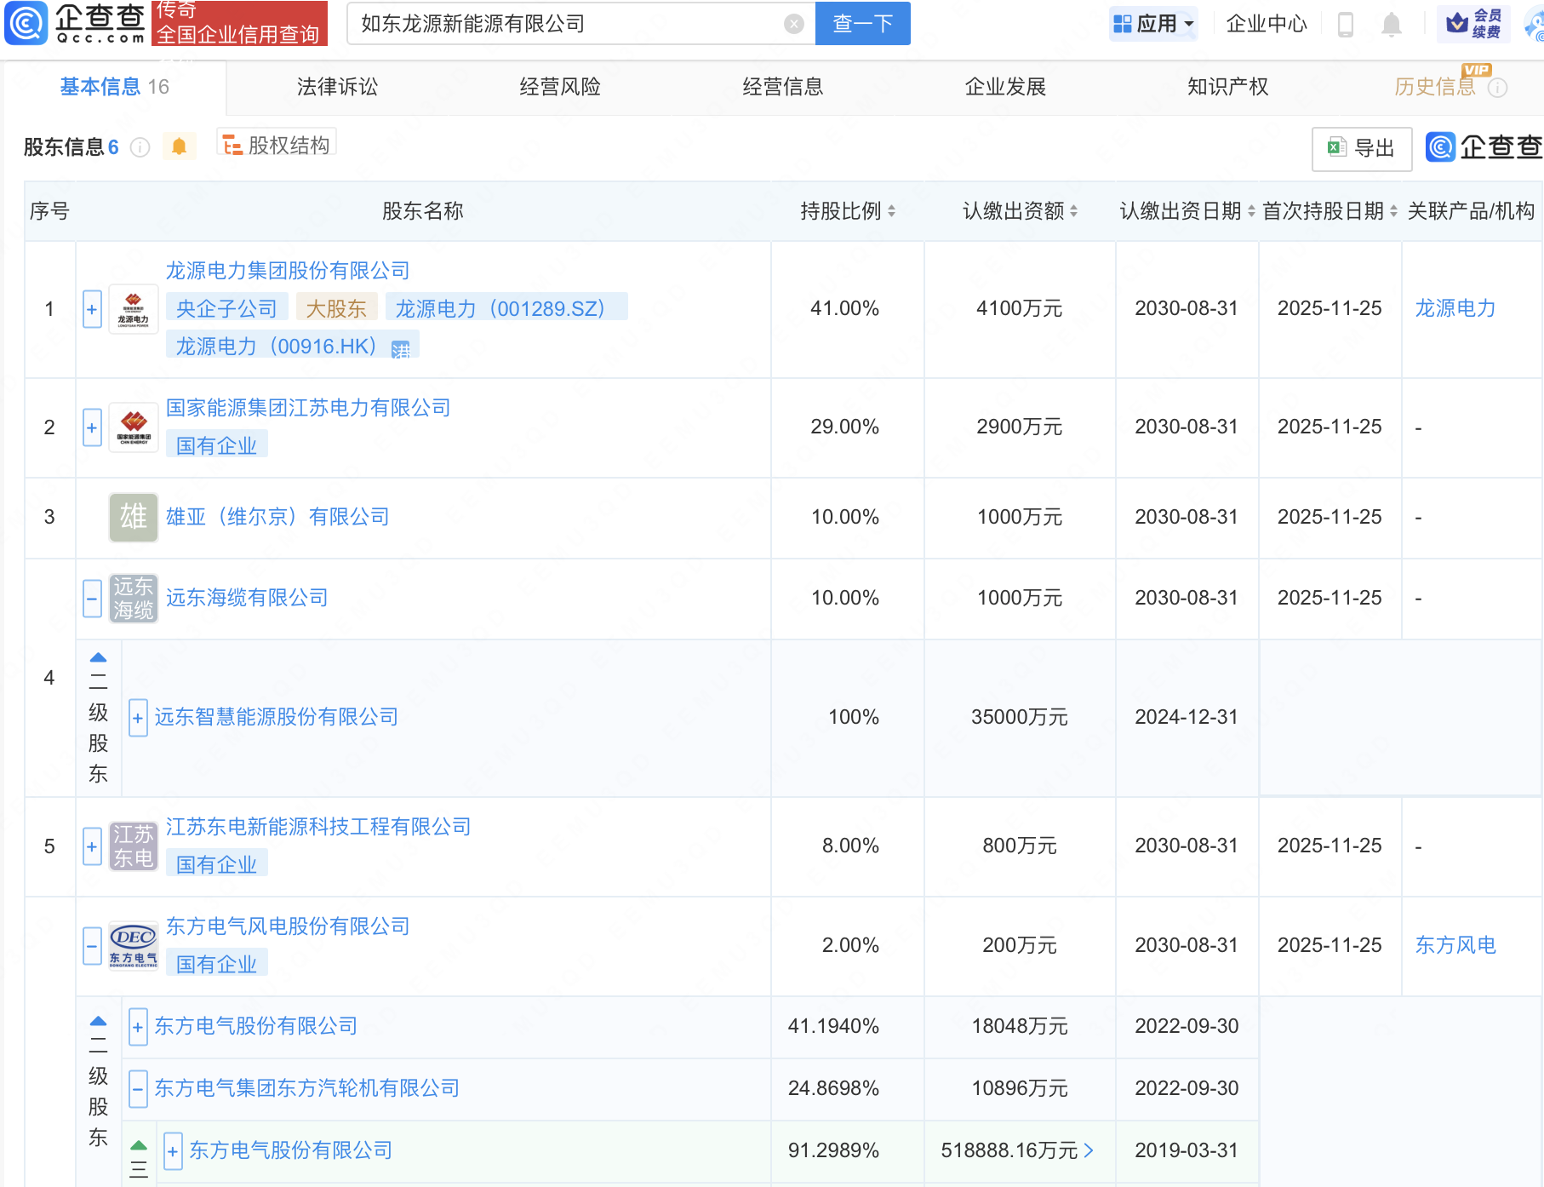Click the shareholder info alert bell
The width and height of the screenshot is (1544, 1187).
(x=179, y=146)
